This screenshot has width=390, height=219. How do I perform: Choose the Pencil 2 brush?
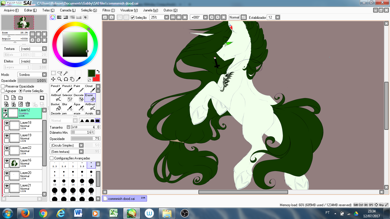[x=67, y=88]
